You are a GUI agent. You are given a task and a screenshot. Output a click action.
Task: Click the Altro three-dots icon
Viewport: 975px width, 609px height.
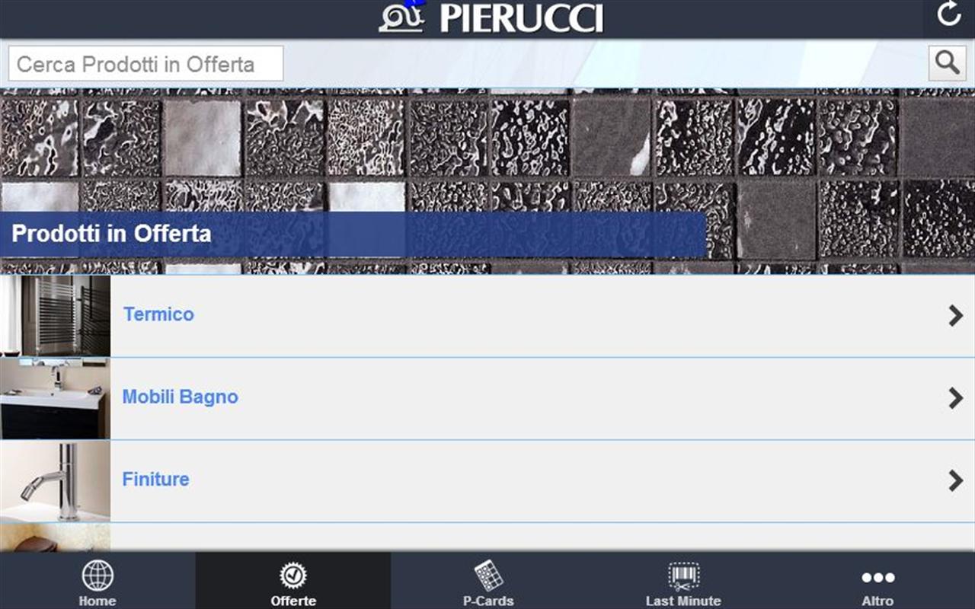point(878,578)
